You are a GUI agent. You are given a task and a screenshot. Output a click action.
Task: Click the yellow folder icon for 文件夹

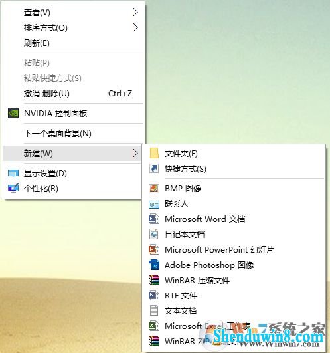point(154,154)
